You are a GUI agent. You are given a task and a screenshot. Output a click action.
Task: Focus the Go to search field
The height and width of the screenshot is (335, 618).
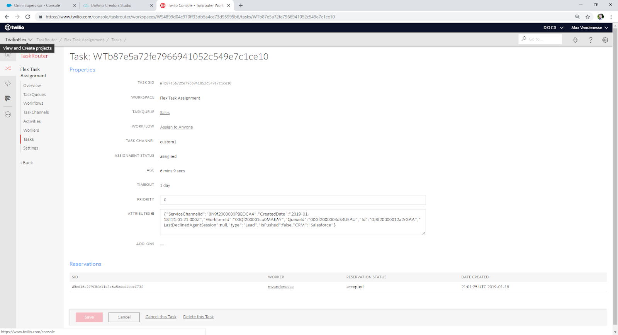(x=540, y=39)
